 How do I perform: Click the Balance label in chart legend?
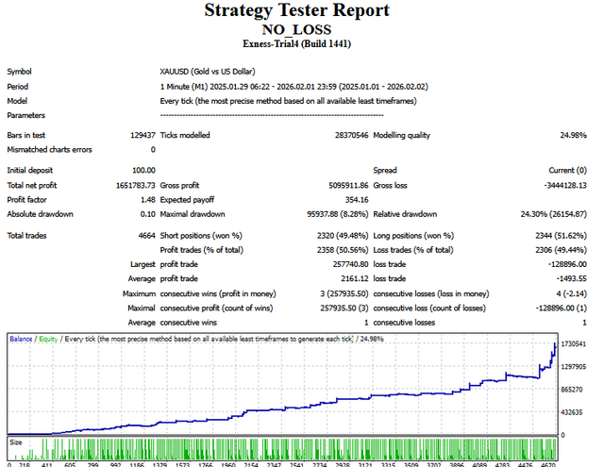click(x=23, y=338)
